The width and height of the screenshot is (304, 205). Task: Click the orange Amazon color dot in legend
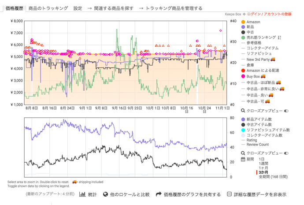click(x=243, y=22)
